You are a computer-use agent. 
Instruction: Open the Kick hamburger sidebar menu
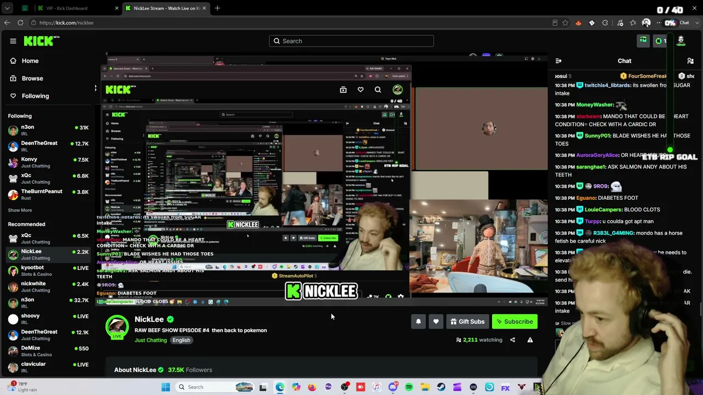point(13,41)
